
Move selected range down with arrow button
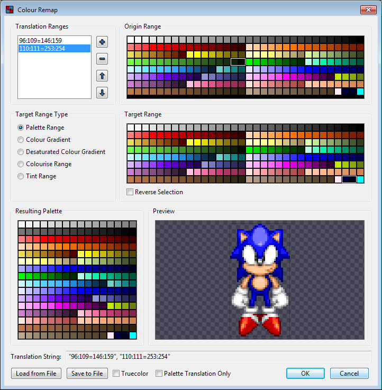tap(102, 93)
